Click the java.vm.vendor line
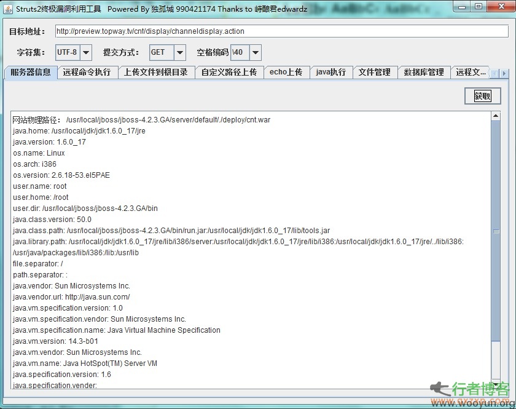This screenshot has height=409, width=516. 77,352
